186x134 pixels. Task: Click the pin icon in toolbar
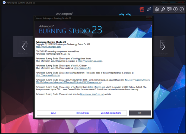pyautogui.click(x=163, y=9)
